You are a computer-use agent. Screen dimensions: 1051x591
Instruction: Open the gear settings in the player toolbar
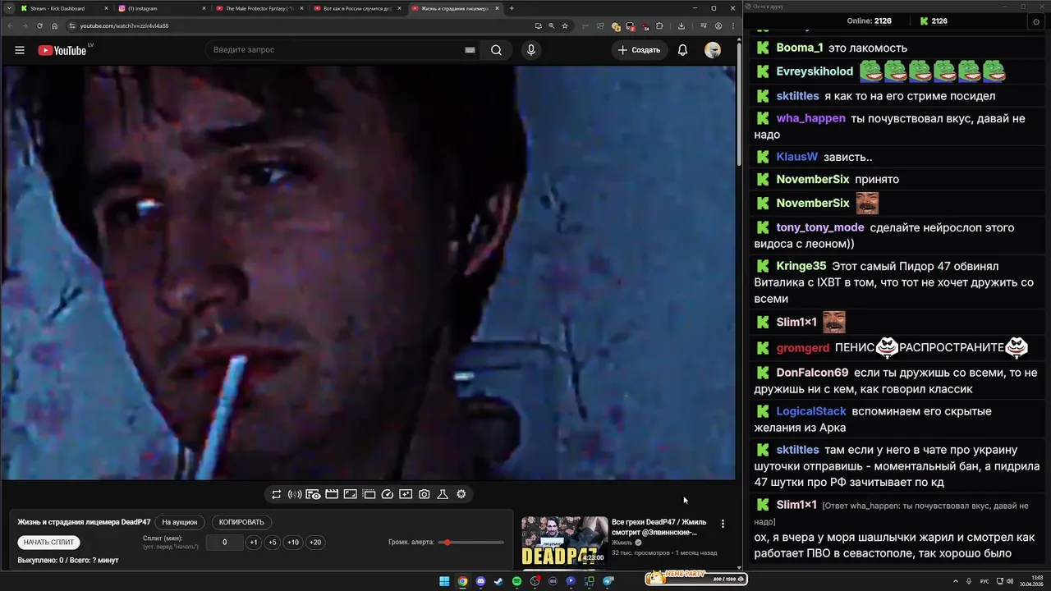461,494
